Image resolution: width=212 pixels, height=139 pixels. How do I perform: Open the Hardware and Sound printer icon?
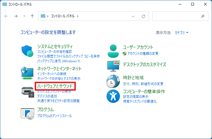pyautogui.click(x=28, y=92)
